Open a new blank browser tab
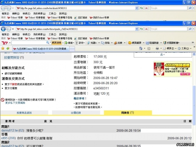 [x=72, y=49]
